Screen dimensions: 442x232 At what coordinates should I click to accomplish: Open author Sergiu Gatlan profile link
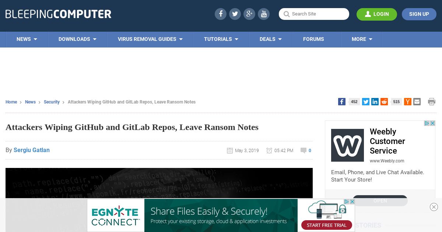(x=32, y=150)
